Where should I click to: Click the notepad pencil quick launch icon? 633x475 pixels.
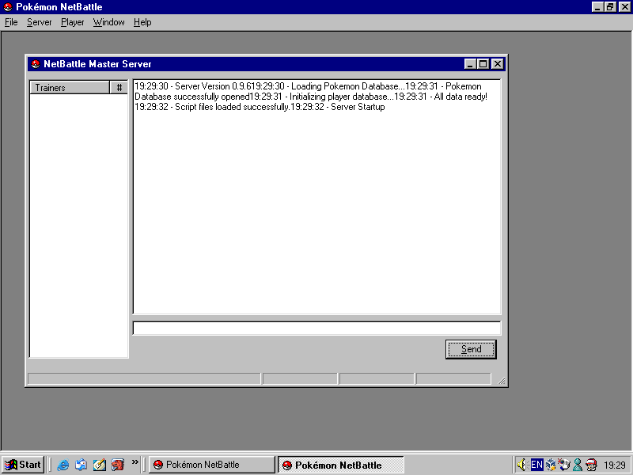[100, 465]
